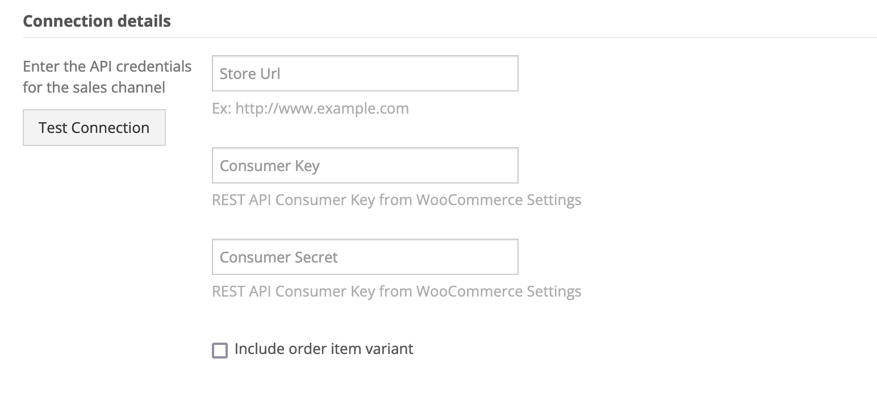Click the hint text below Consumer Key field
This screenshot has height=400, width=877.
pos(396,200)
